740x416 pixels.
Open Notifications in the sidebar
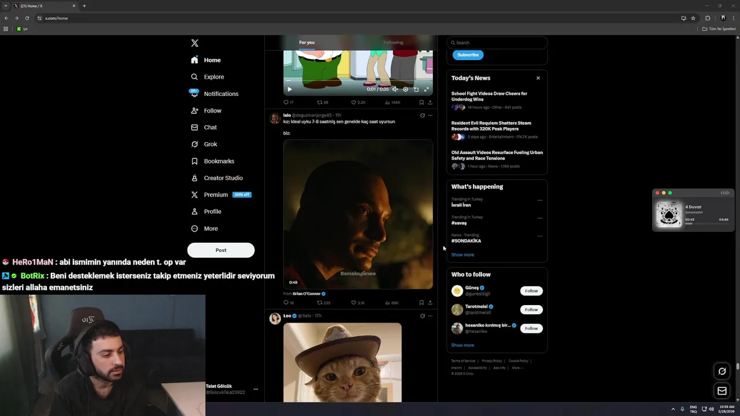(214, 94)
